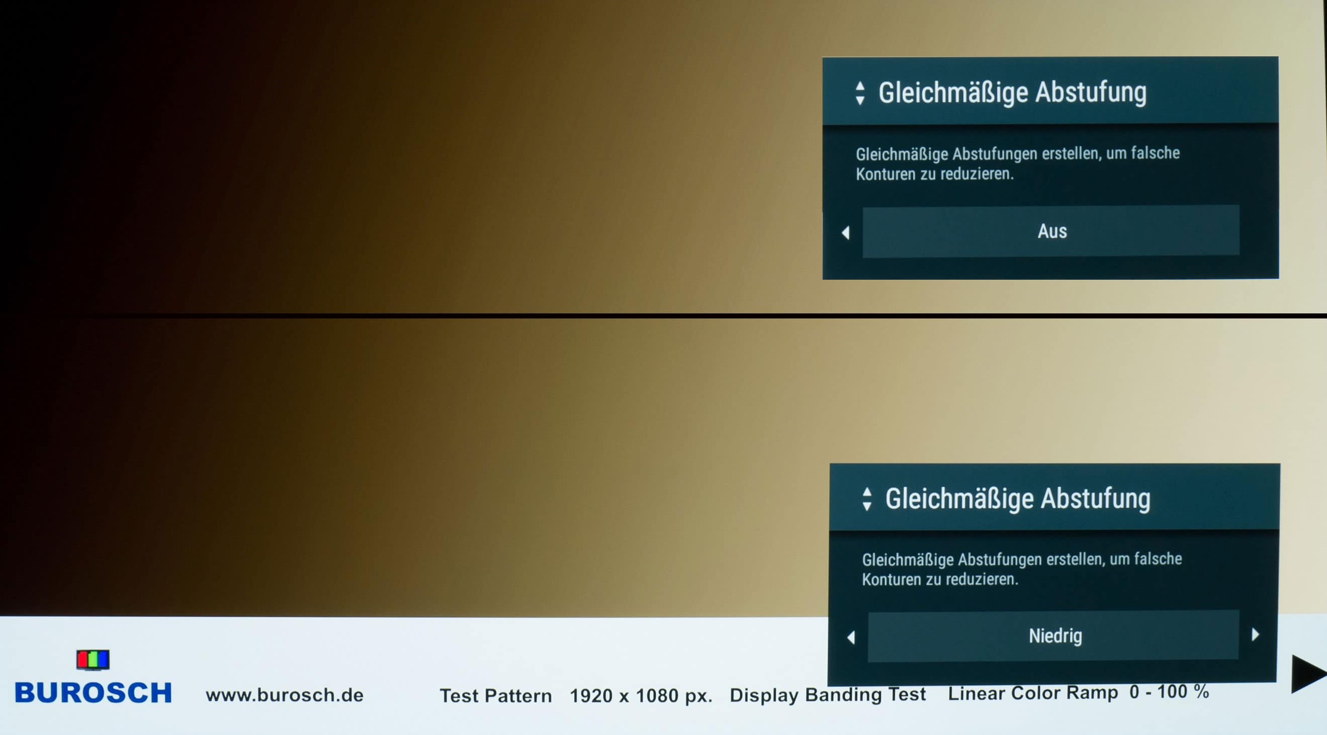
Task: Open the www.burosch.de link
Action: point(285,695)
